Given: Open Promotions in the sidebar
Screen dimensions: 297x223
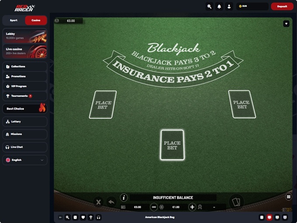Looking at the screenshot, I should (25, 76).
